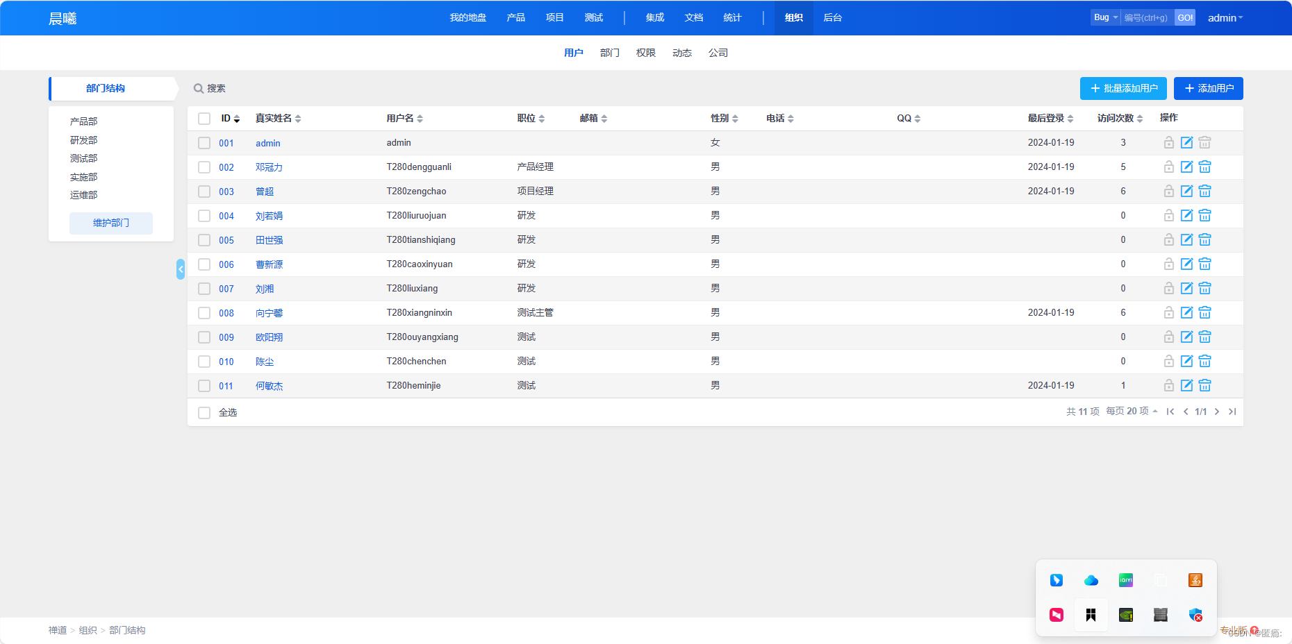Click the NVIDIA tray icon
This screenshot has width=1292, height=644.
click(1126, 615)
